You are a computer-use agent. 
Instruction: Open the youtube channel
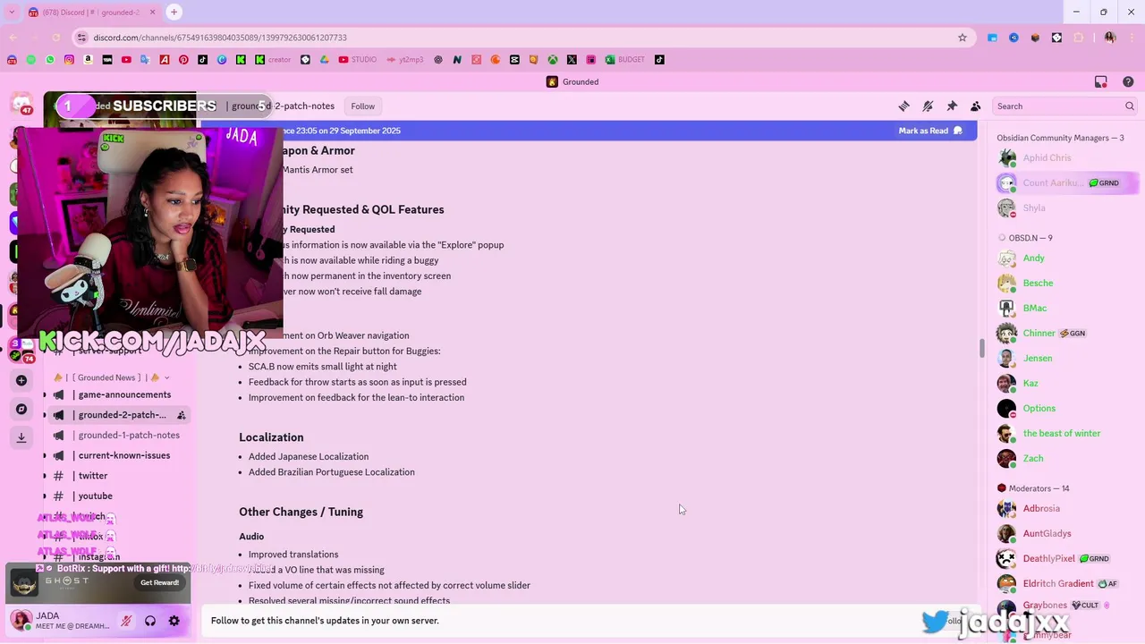pyautogui.click(x=117, y=496)
